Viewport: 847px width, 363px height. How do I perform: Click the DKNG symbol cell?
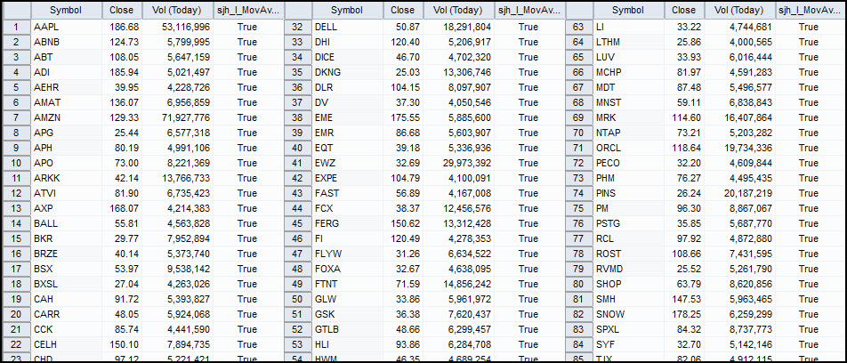[x=348, y=72]
